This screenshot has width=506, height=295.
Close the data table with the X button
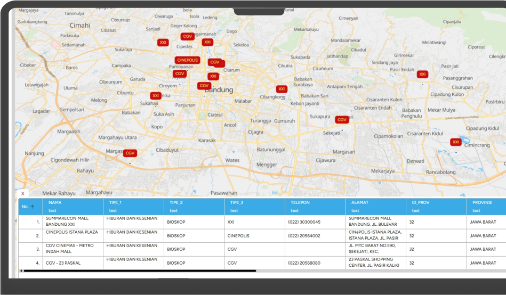click(22, 194)
